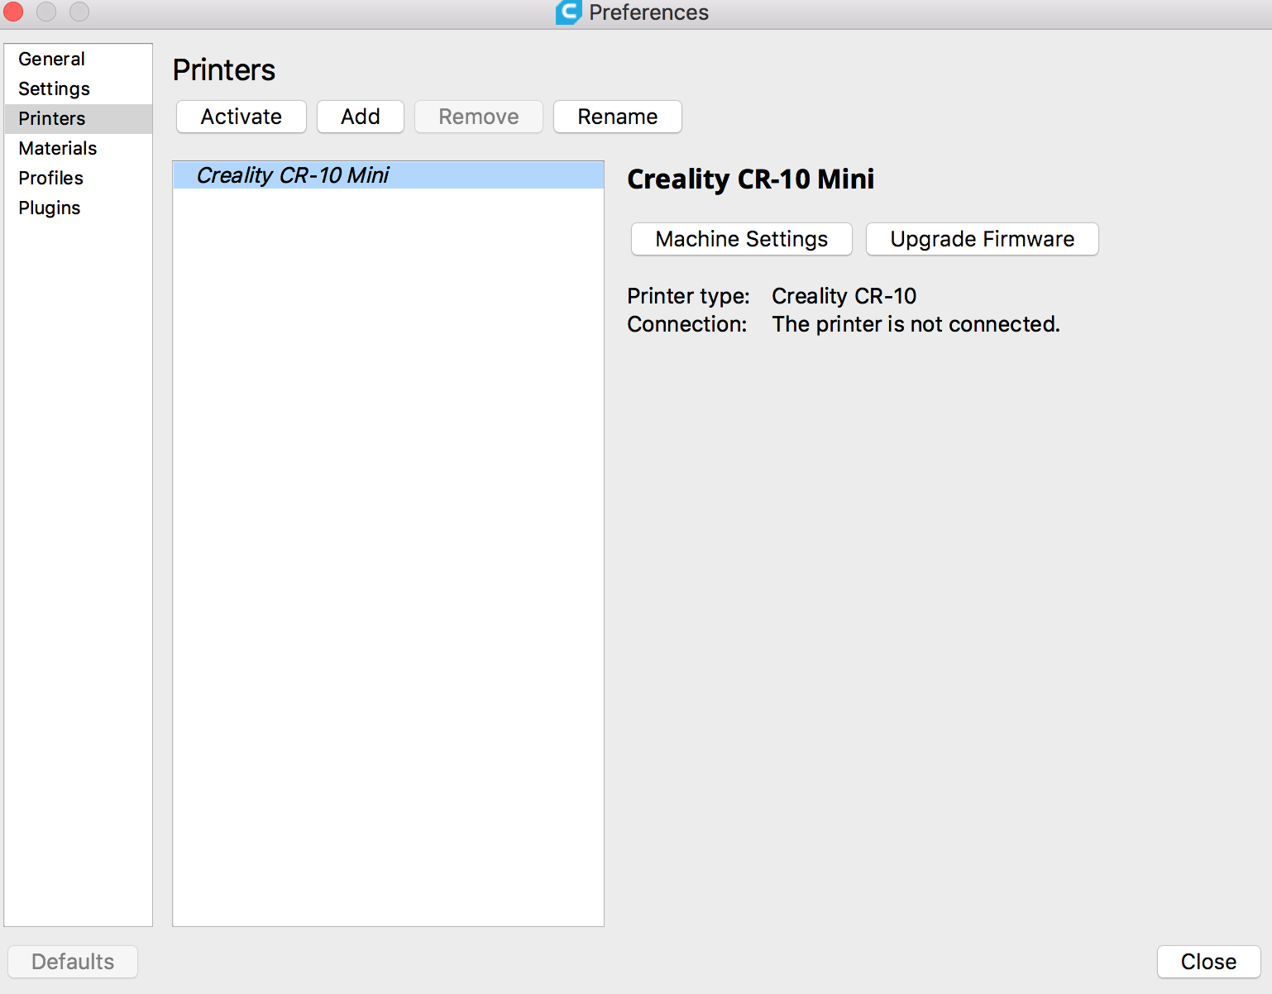Click the Defaults button

[x=73, y=962]
